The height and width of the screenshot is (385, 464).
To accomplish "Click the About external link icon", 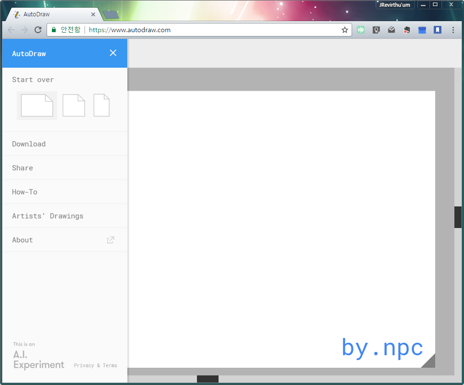I will point(110,240).
